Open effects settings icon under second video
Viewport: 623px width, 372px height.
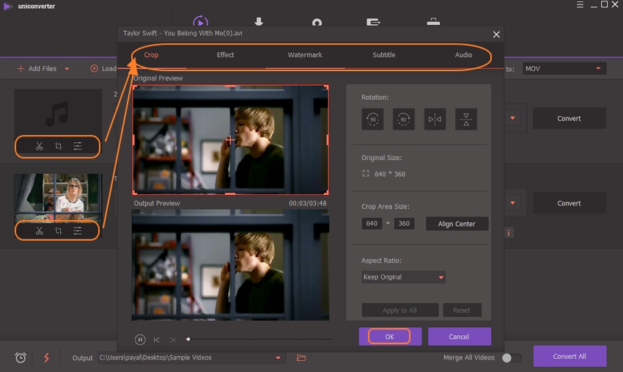[78, 231]
